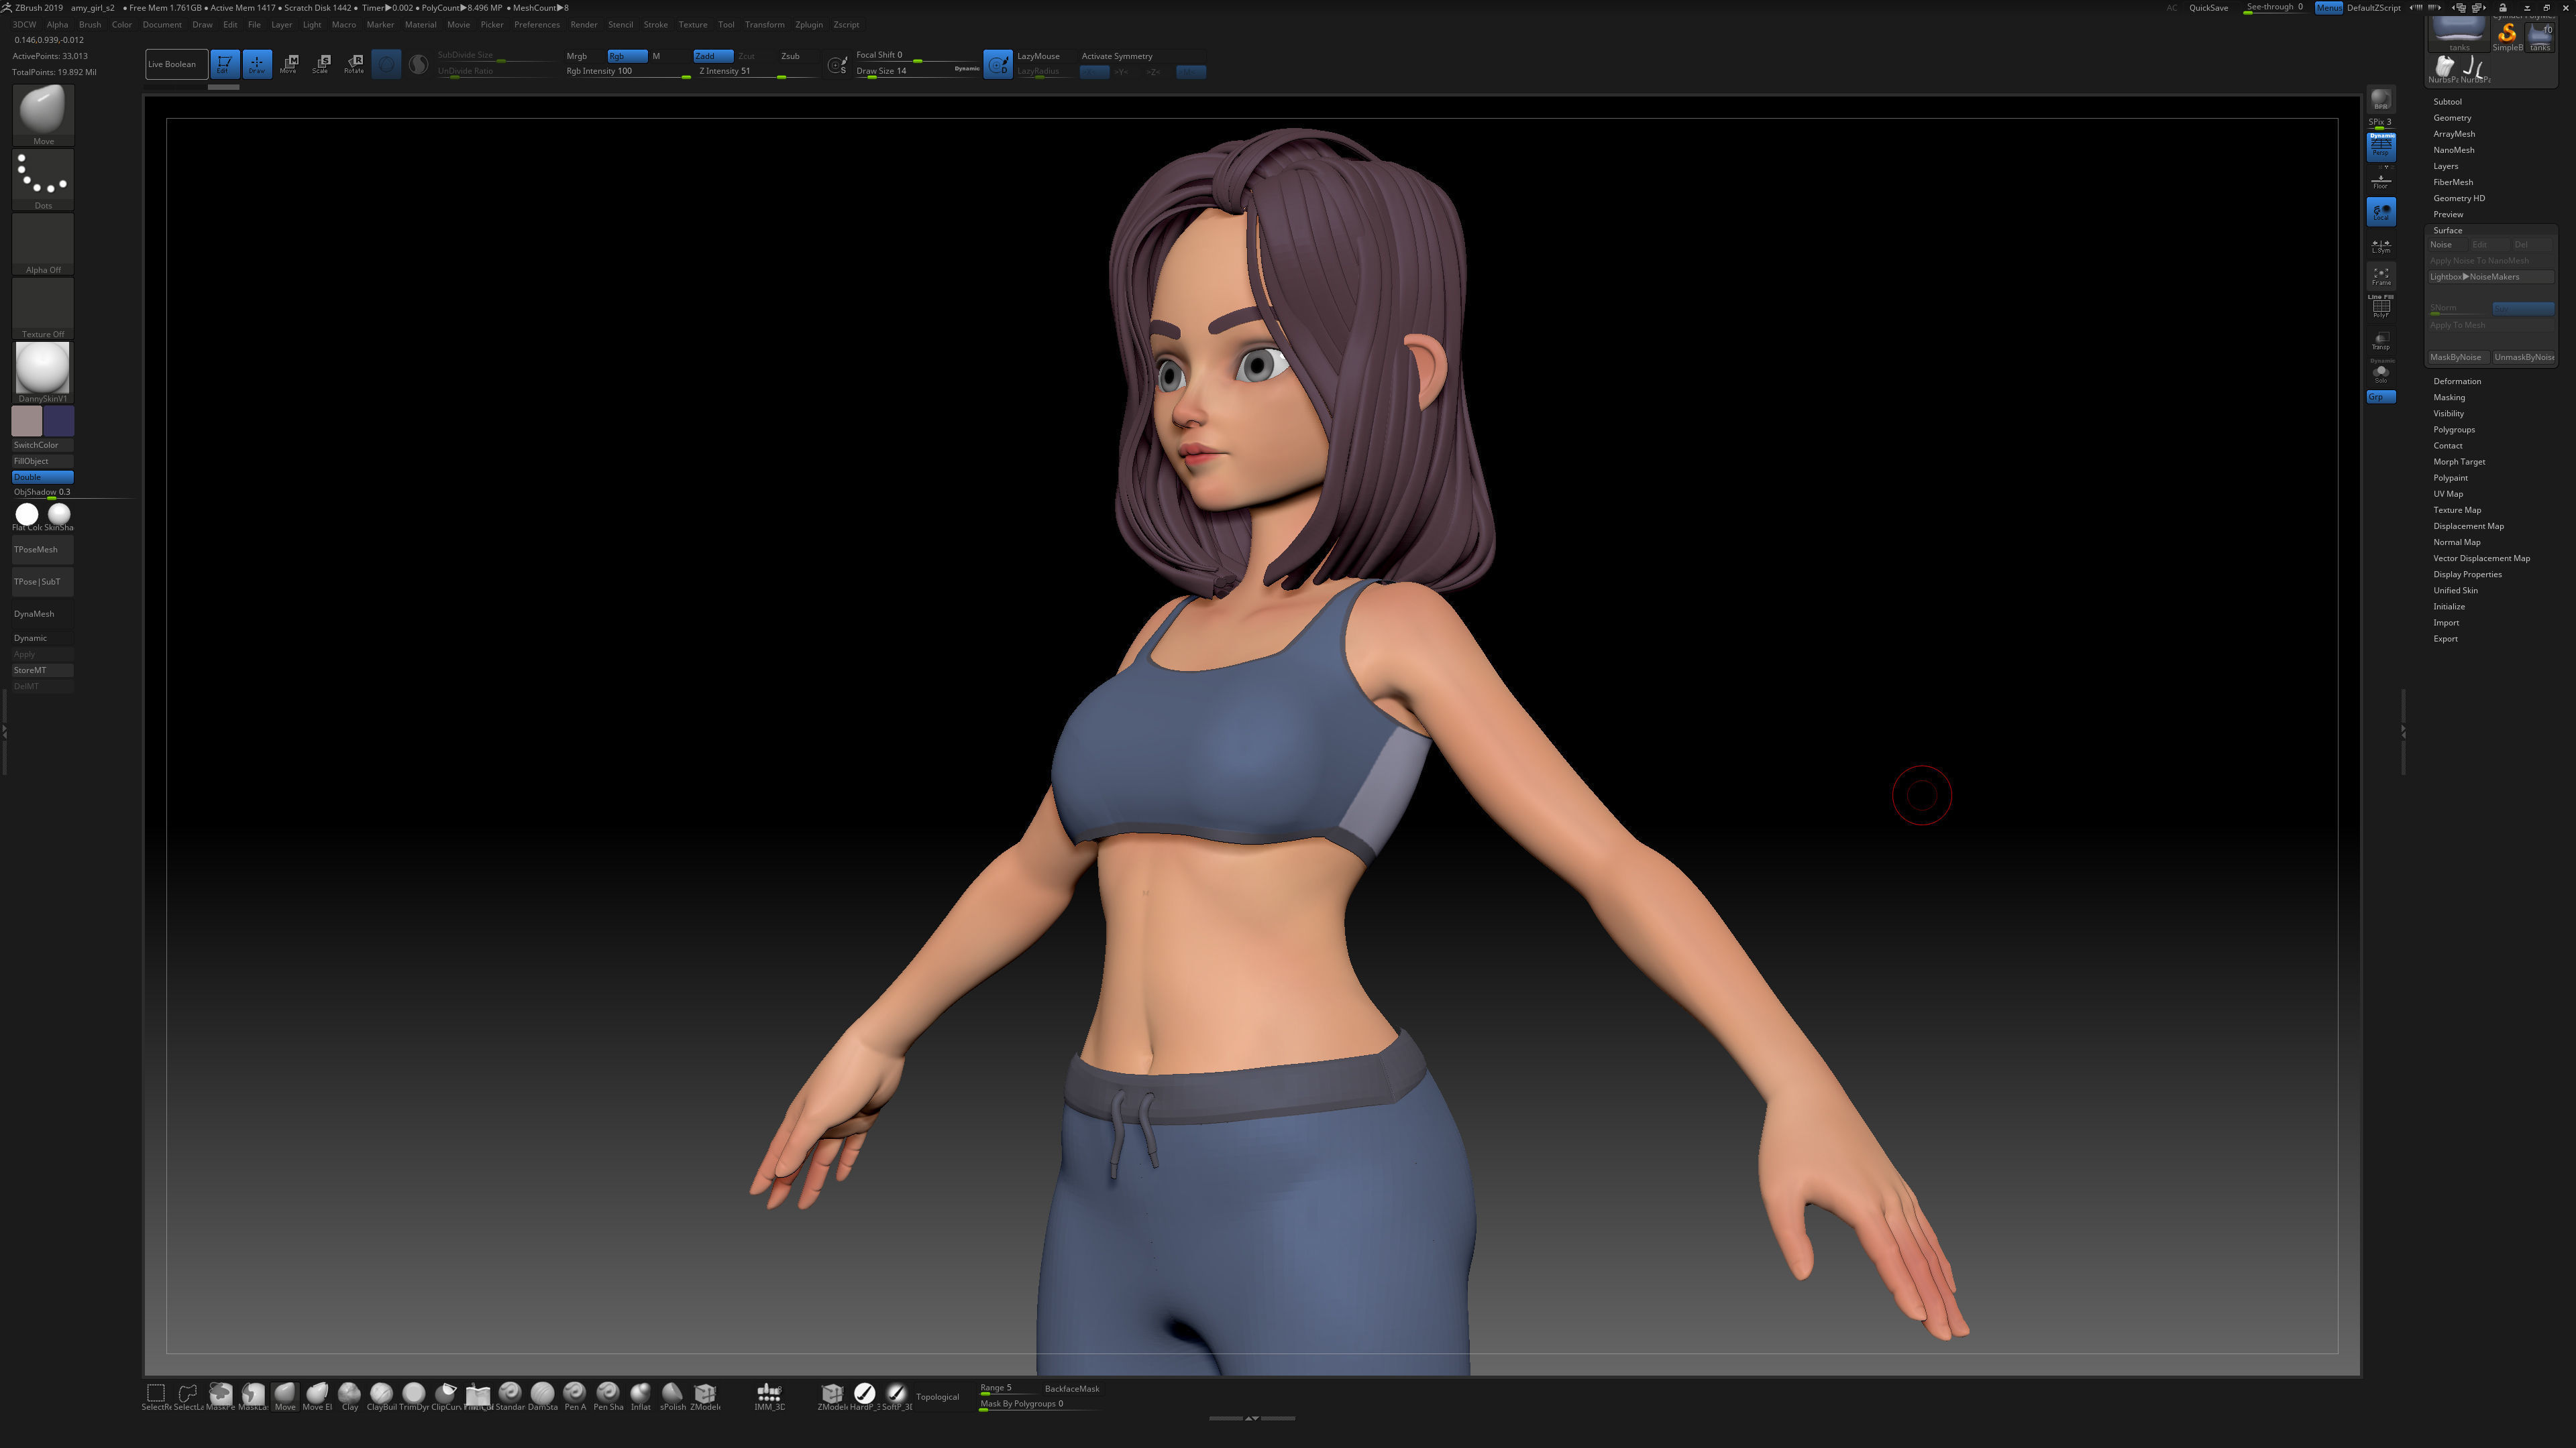This screenshot has height=1448, width=2576.
Task: Click Activate Symmetry
Action: (x=1117, y=56)
